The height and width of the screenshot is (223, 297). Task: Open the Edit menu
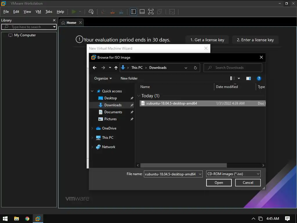tap(16, 12)
